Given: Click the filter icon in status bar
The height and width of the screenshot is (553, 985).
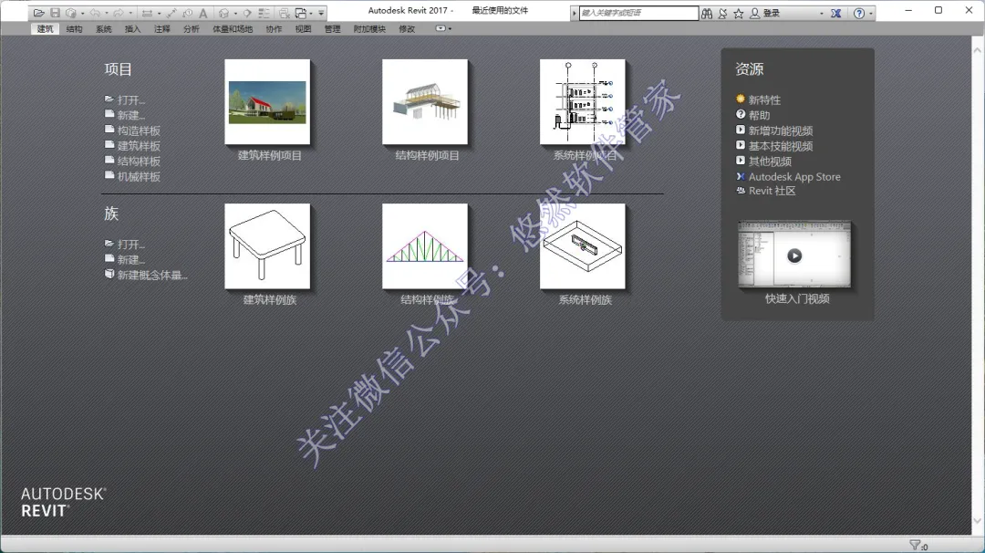Looking at the screenshot, I should [916, 545].
